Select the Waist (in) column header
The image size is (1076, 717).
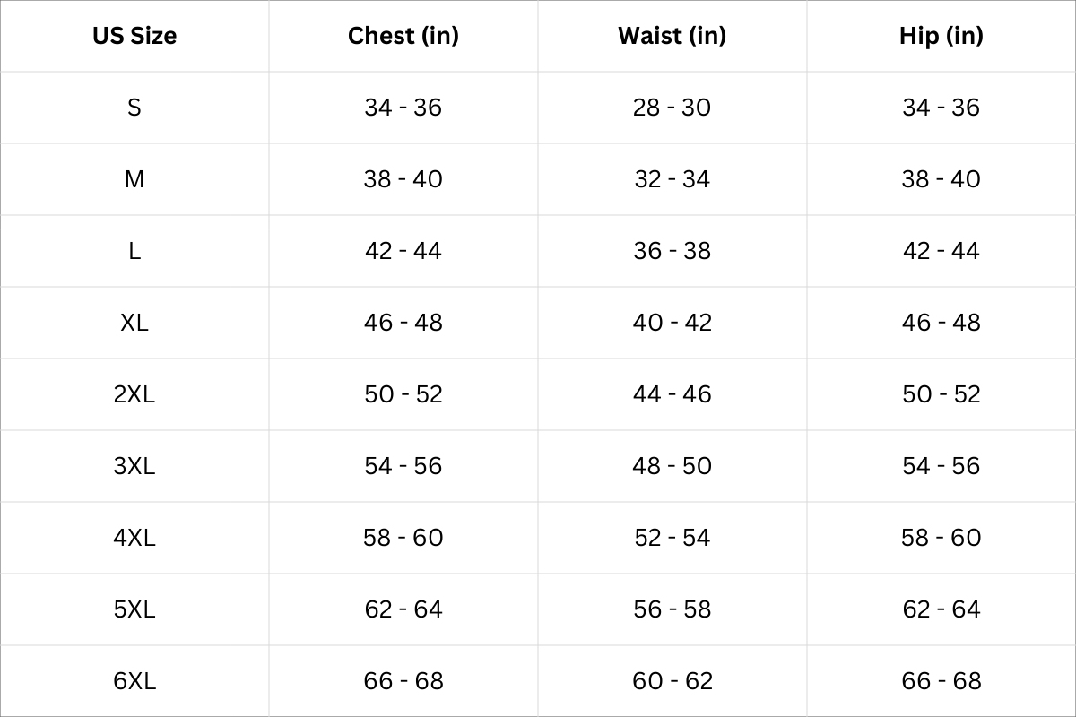(672, 36)
